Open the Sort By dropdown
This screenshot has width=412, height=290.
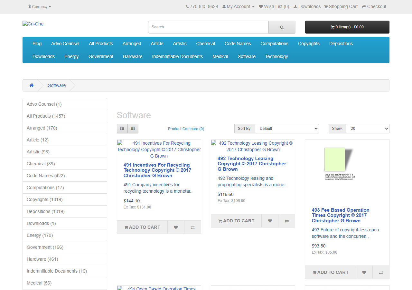pyautogui.click(x=287, y=129)
